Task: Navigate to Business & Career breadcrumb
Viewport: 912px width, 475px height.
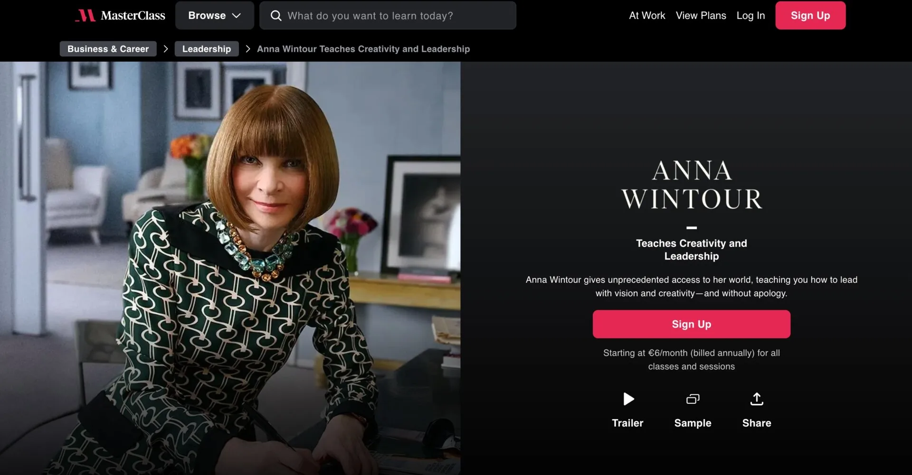Action: (x=108, y=49)
